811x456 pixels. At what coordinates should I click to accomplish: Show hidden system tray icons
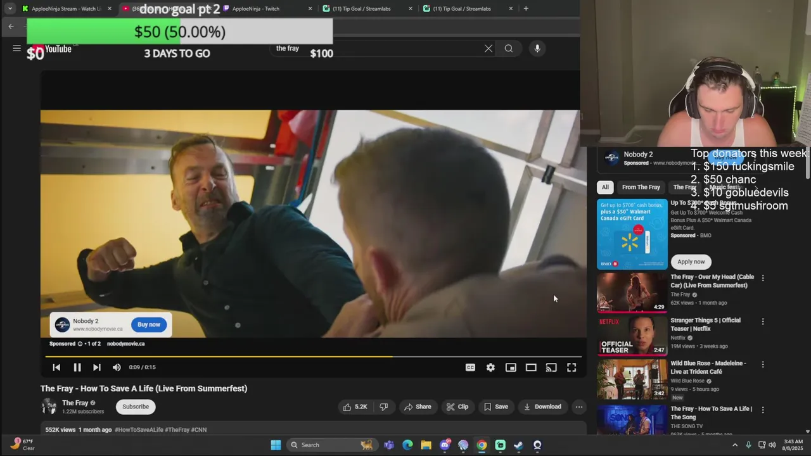coord(735,445)
